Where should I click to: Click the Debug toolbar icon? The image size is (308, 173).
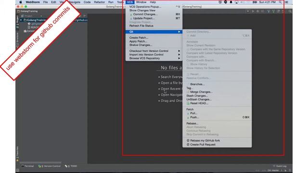[258, 12]
